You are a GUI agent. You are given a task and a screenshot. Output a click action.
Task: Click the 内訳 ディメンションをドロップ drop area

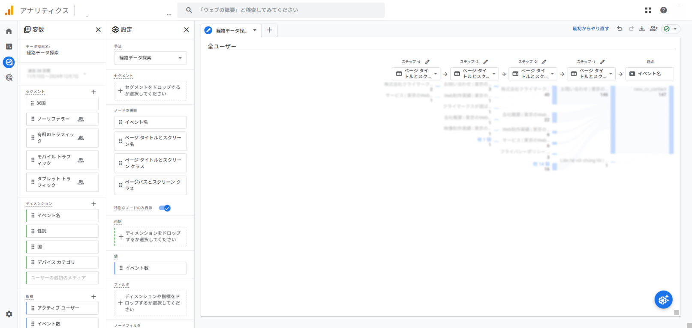coord(150,236)
